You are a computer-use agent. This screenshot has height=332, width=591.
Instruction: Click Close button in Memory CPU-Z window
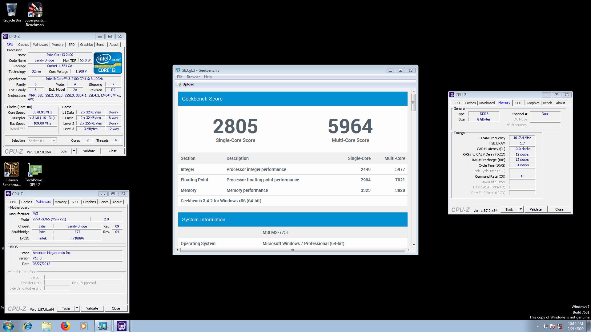tap(559, 209)
